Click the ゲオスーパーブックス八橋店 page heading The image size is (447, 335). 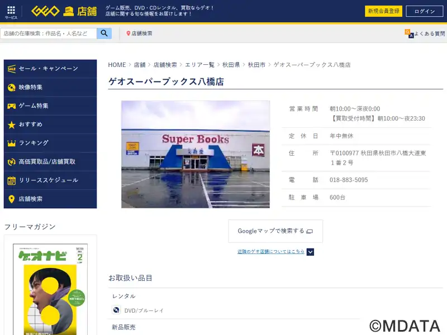click(166, 82)
